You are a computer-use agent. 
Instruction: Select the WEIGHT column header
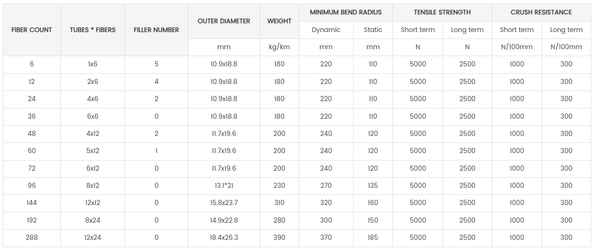[279, 21]
